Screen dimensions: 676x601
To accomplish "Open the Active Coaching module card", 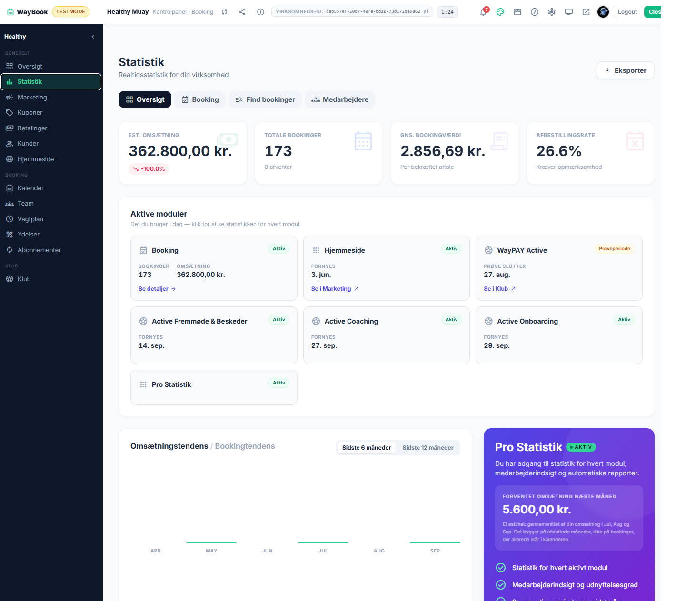I will [x=387, y=335].
